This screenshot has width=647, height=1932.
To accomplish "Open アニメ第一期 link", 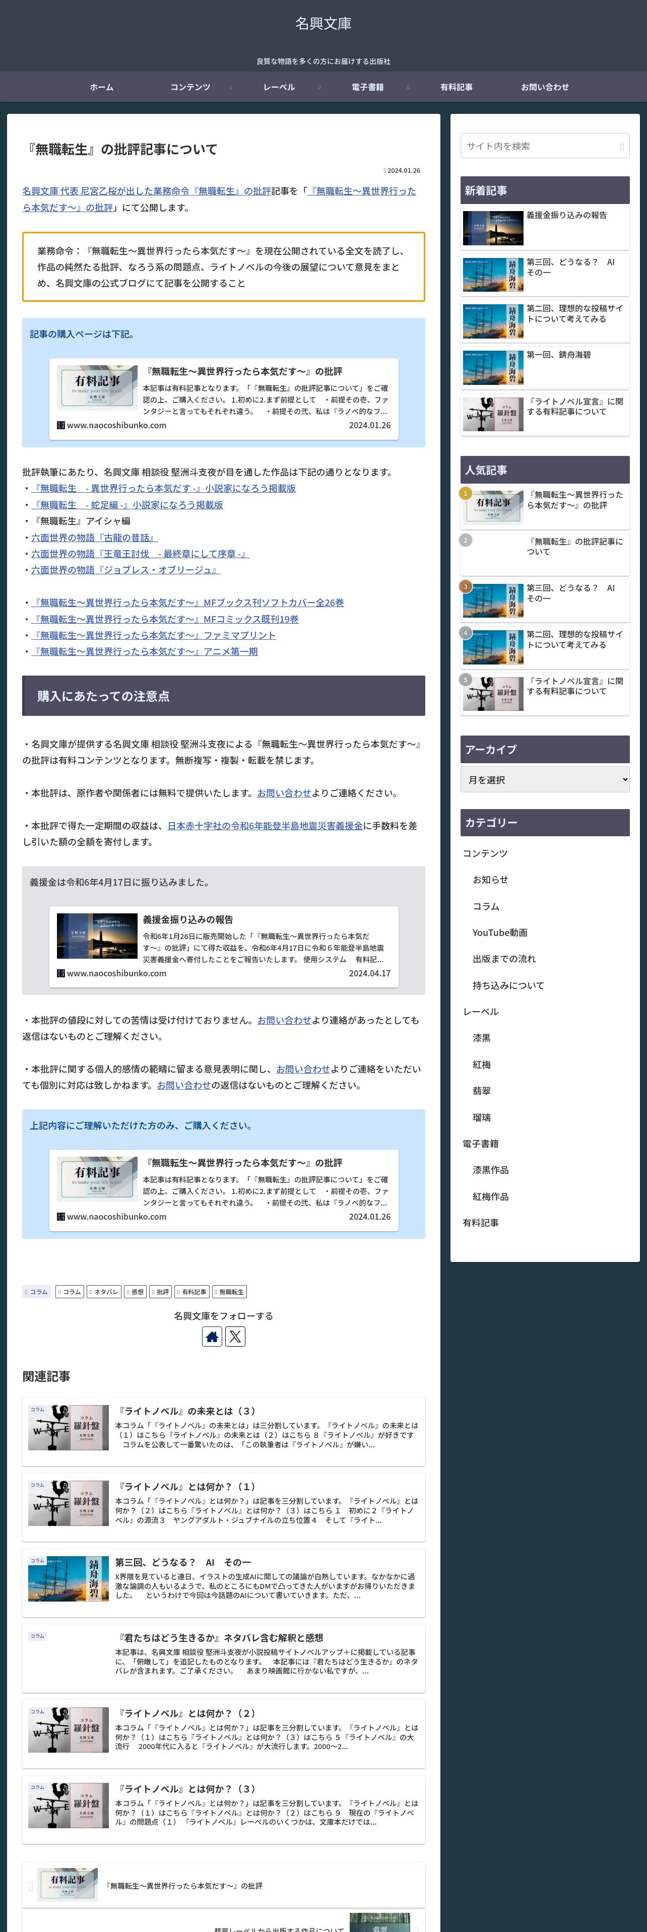I will (145, 652).
